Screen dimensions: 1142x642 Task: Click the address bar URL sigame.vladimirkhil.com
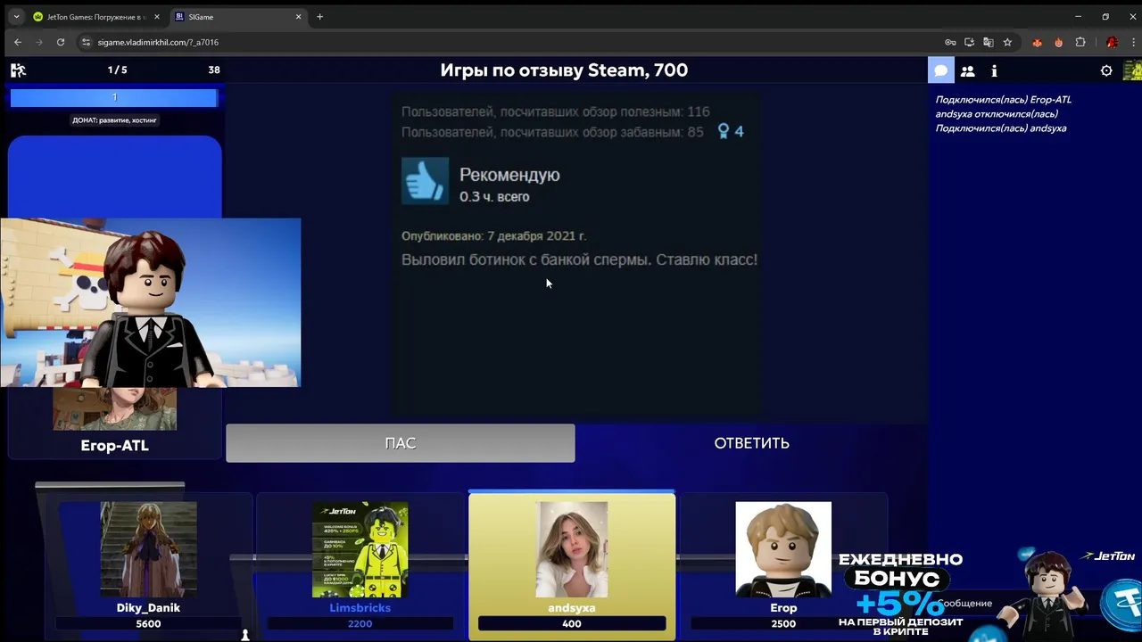click(158, 42)
